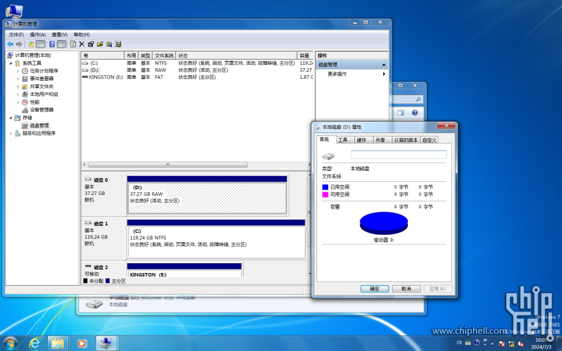This screenshot has height=351, width=562.
Task: Expand the 任务计划程序 tree node
Action: (x=18, y=71)
